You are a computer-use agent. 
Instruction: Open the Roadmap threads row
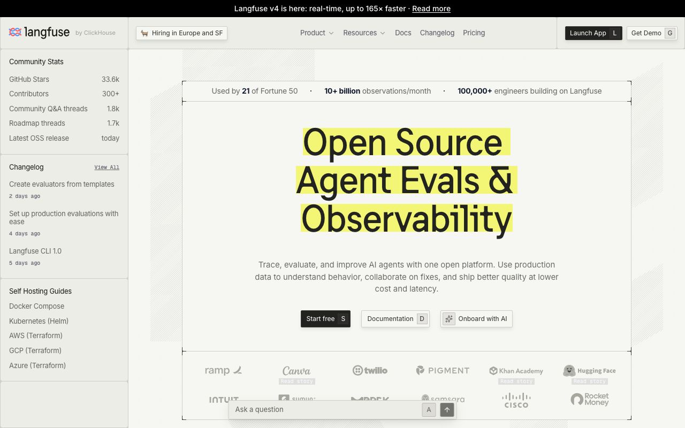64,123
